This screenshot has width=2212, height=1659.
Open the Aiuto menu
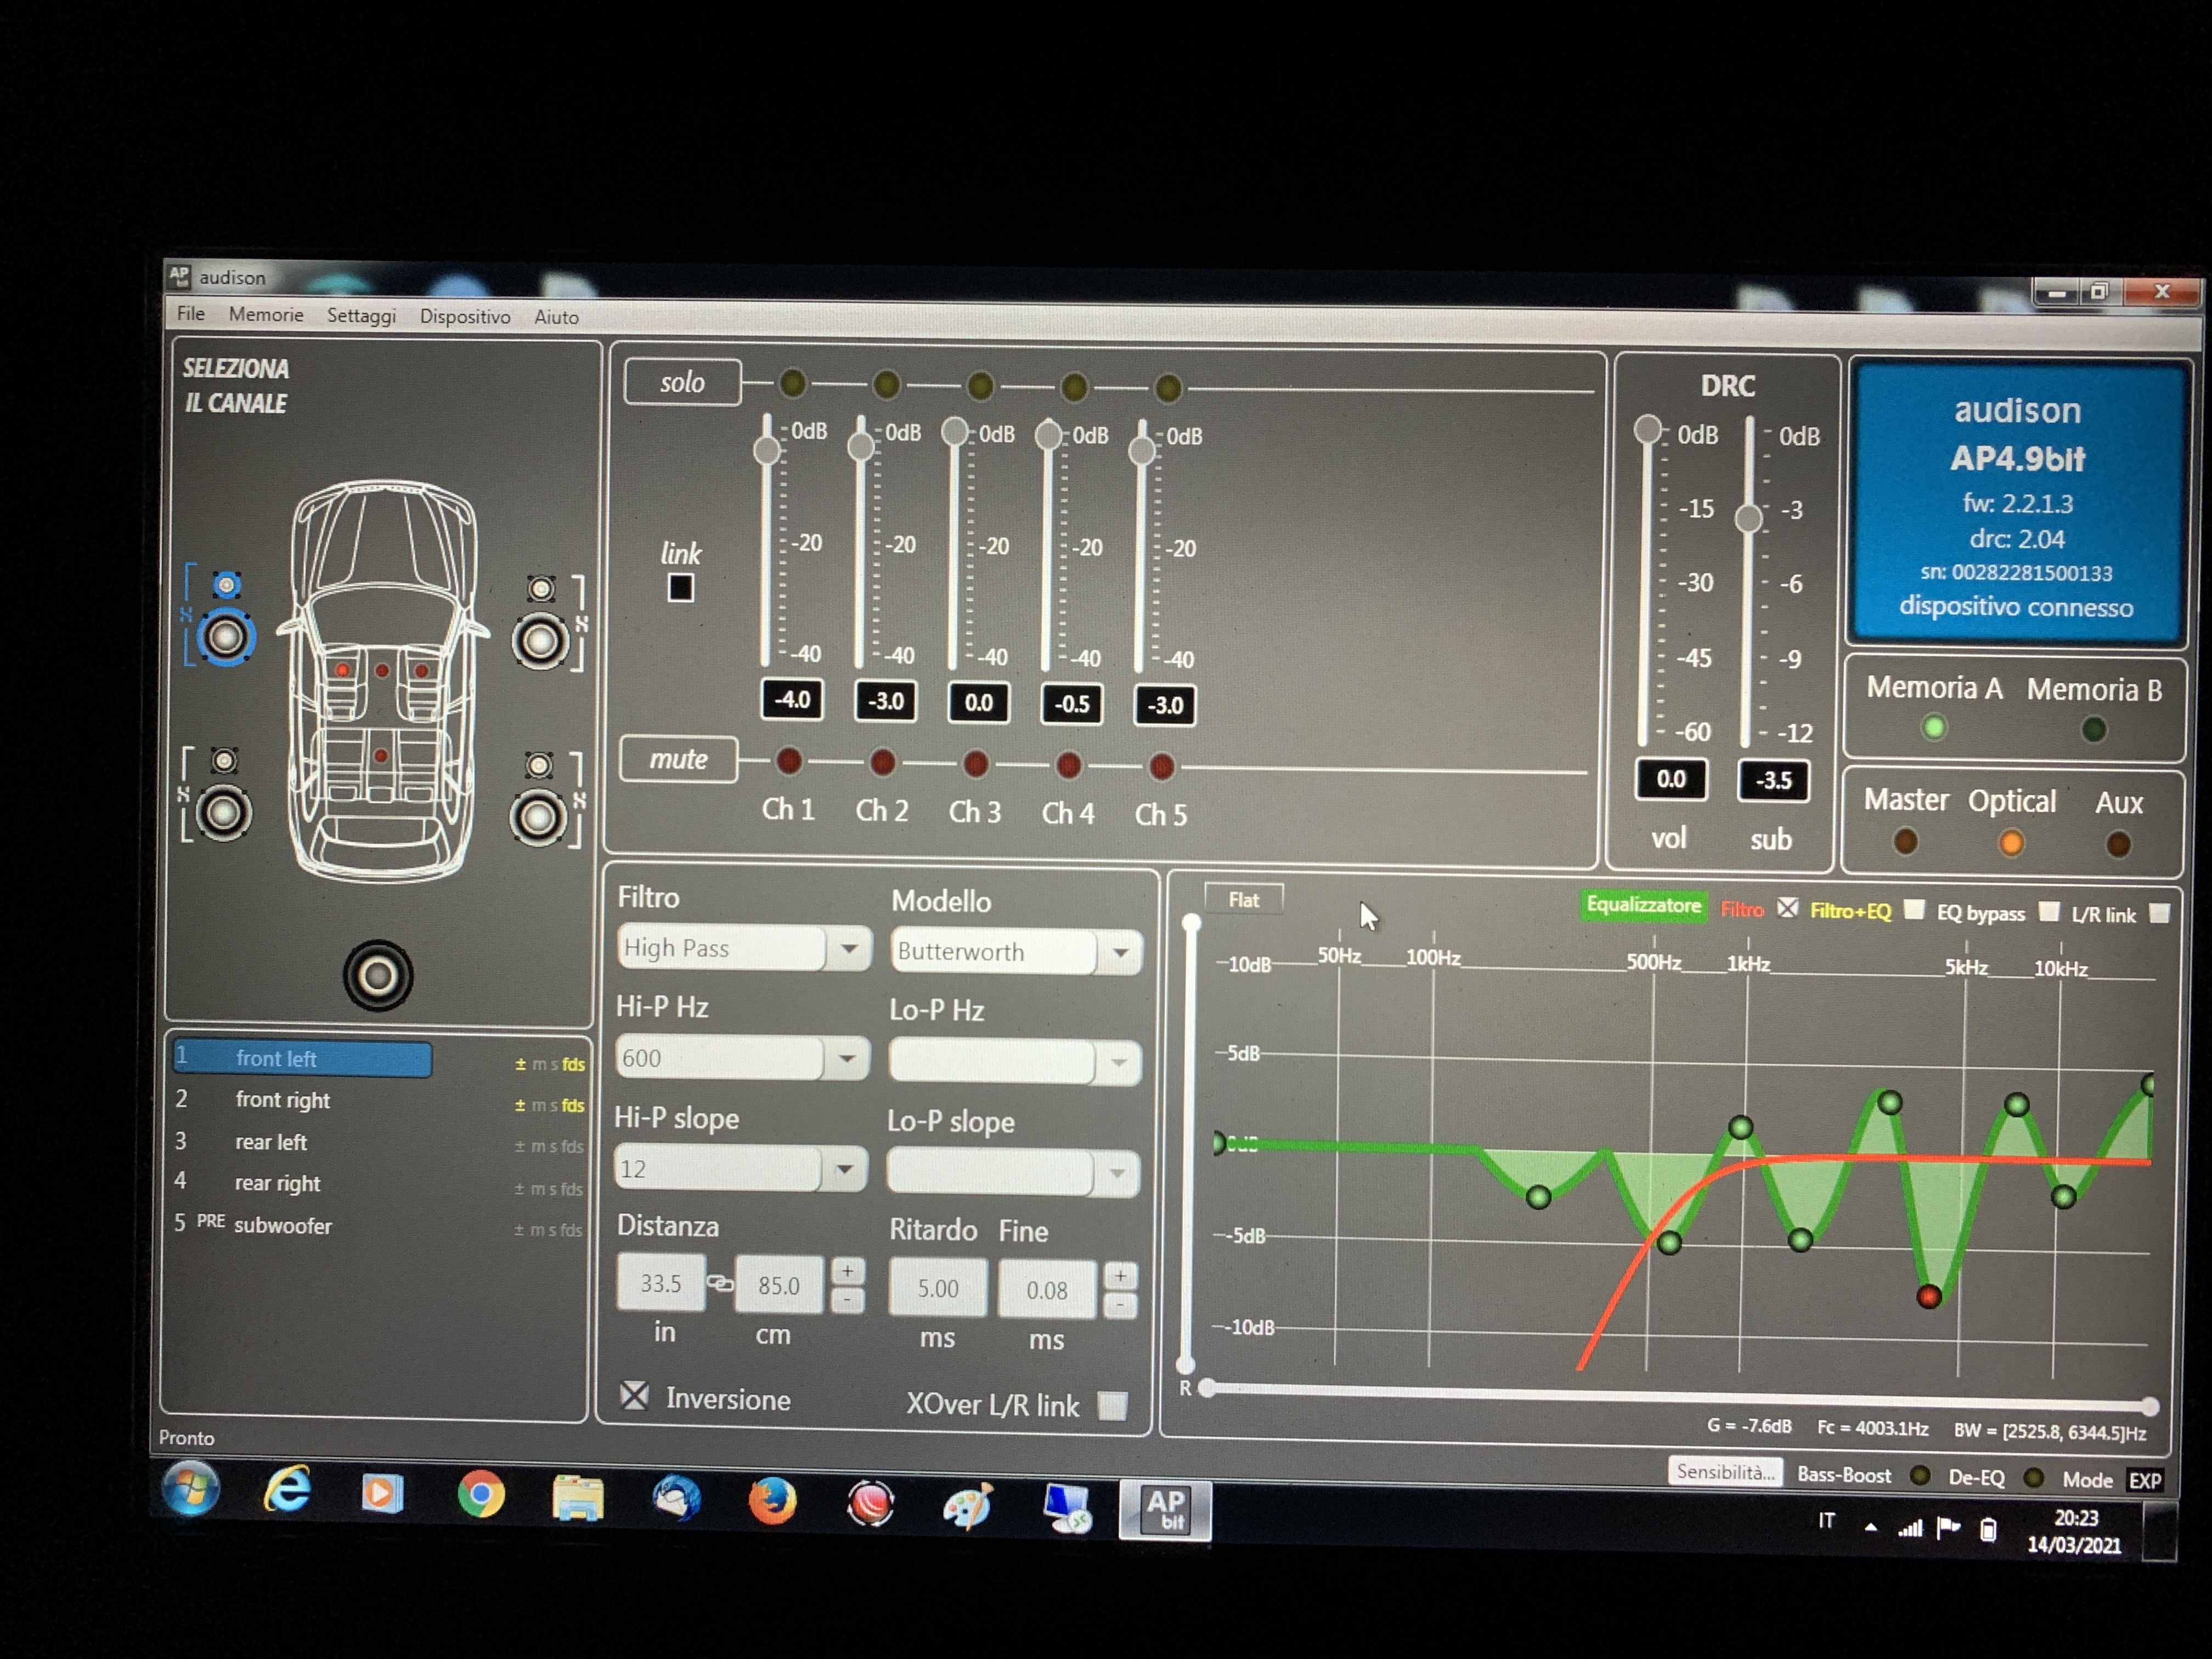556,317
